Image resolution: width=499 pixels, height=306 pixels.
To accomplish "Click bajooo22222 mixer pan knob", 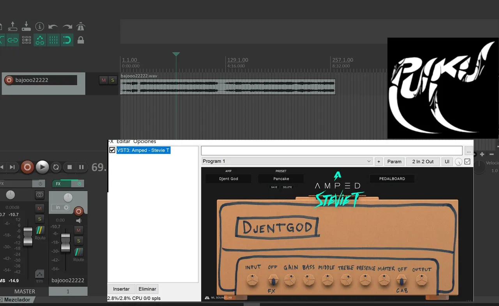I will click(x=68, y=197).
